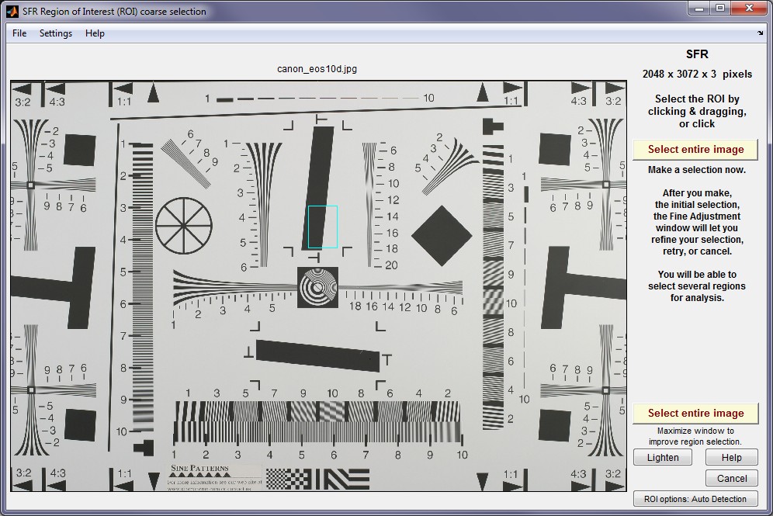Open the Settings menu

tap(56, 33)
